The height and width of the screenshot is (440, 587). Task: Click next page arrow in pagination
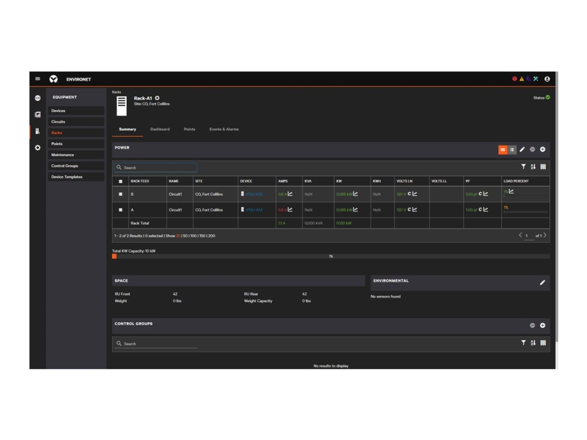[545, 234]
